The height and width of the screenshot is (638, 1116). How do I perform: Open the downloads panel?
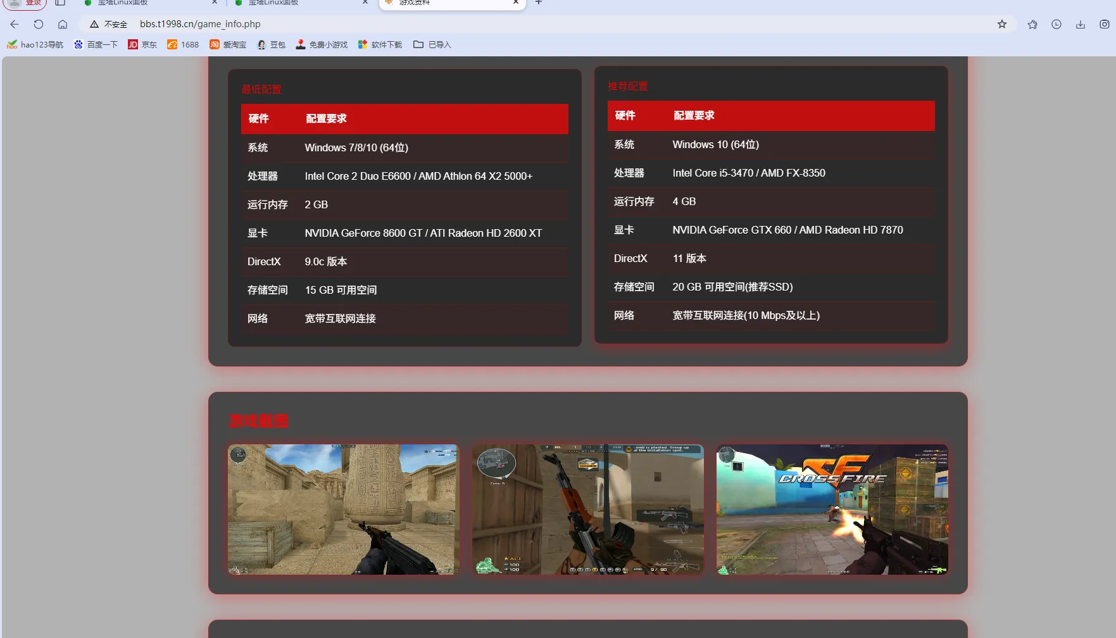click(1081, 24)
